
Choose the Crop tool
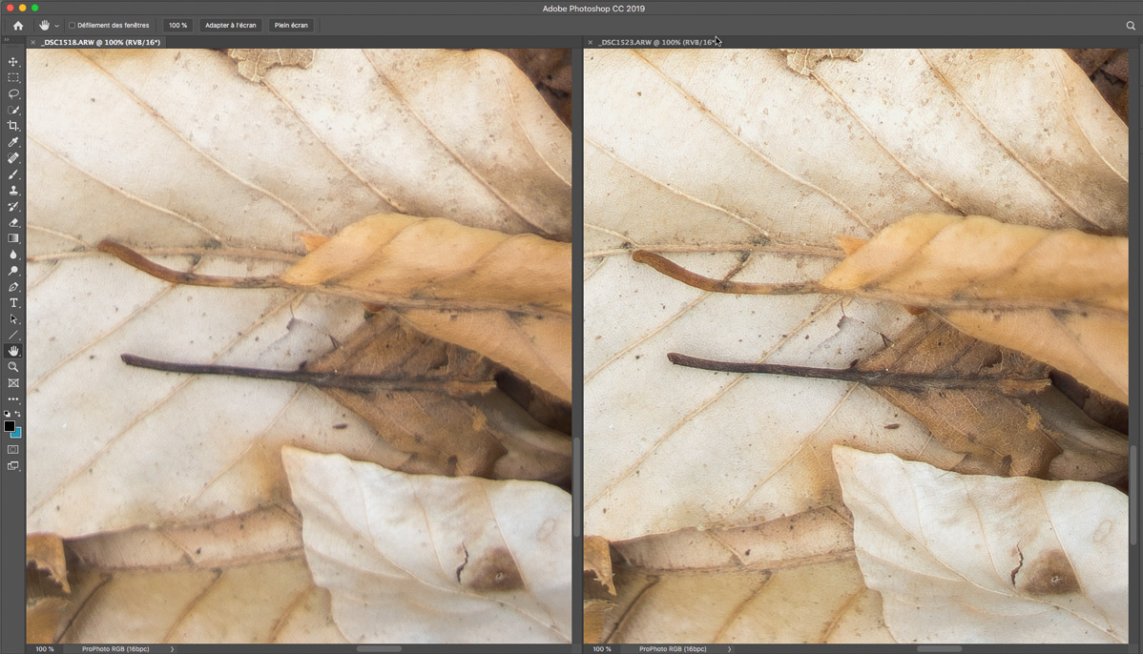[13, 126]
